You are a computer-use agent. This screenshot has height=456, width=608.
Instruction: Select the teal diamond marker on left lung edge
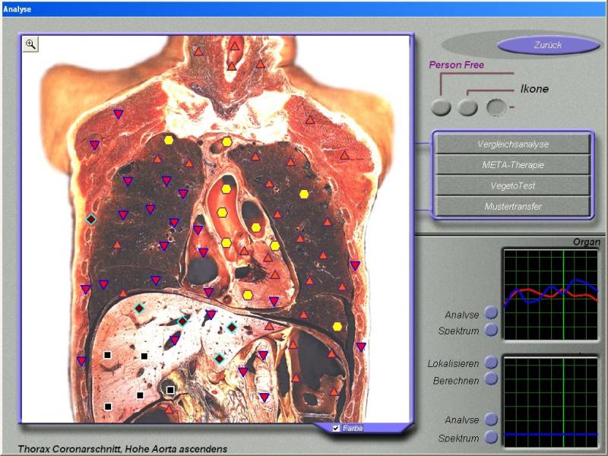tap(91, 219)
